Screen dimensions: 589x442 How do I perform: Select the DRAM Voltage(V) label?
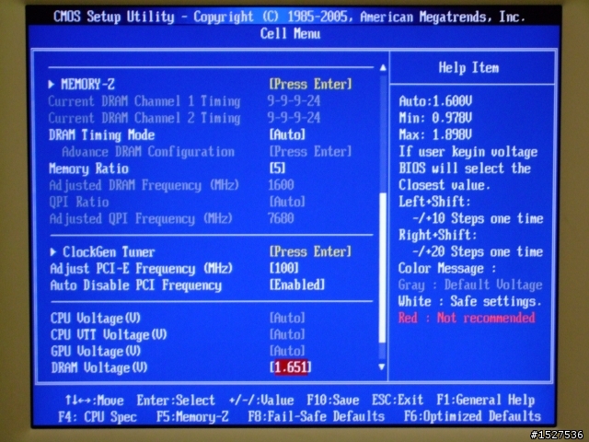pyautogui.click(x=99, y=368)
